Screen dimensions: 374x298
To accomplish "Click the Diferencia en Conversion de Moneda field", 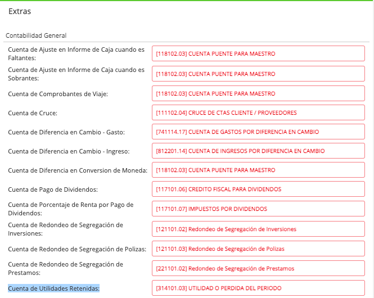I will (258, 170).
